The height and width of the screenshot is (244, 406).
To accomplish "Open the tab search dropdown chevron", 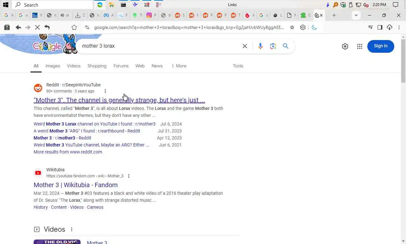I will click(x=356, y=15).
